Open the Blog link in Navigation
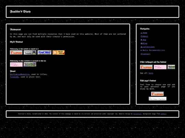Screen dimensions: 185x138 point(144,43)
